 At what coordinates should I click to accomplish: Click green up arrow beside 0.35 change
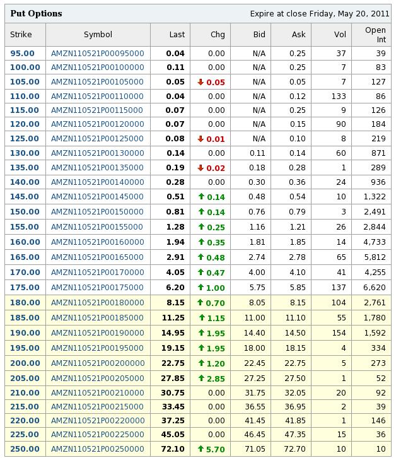pyautogui.click(x=201, y=242)
